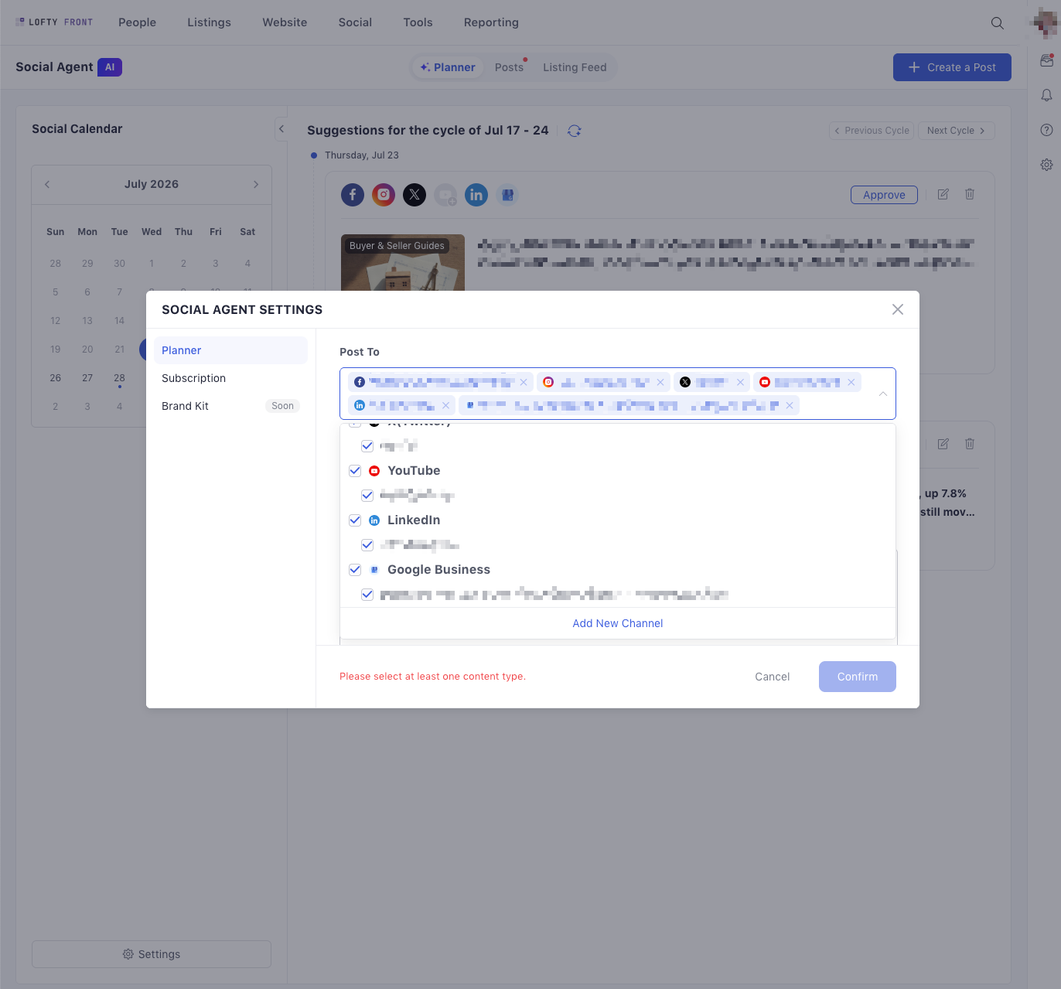
Task: Select the LinkedIn channel icon on post card
Action: (x=476, y=195)
